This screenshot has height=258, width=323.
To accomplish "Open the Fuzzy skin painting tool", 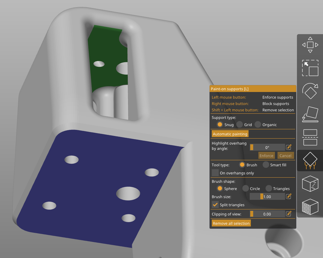I will pos(310,207).
